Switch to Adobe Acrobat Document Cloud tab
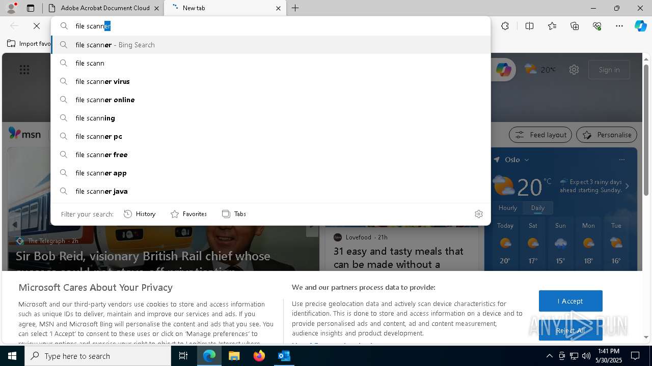 pos(104,8)
